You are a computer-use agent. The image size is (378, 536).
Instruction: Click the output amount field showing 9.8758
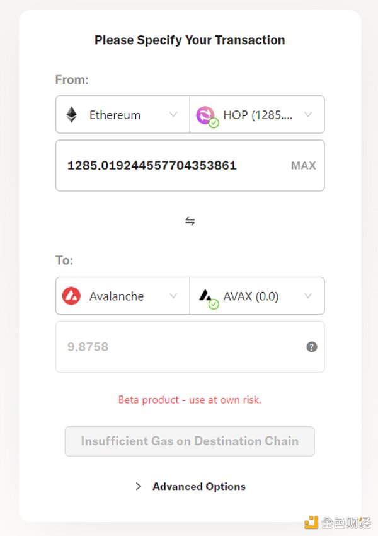pos(190,347)
